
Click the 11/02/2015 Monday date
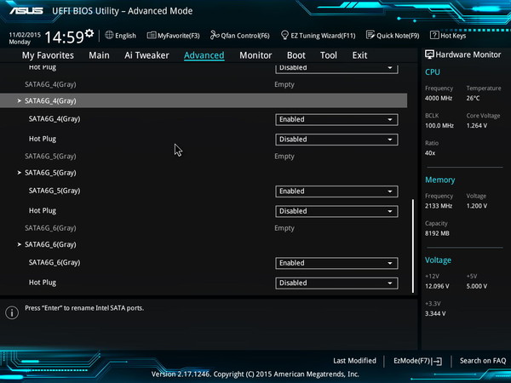(25, 38)
